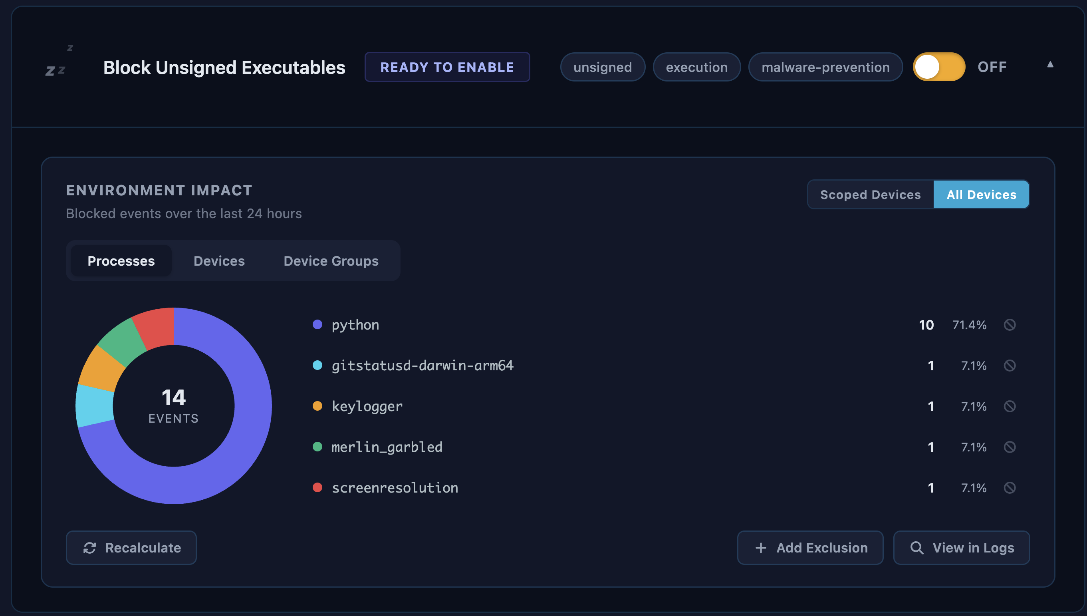Image resolution: width=1087 pixels, height=616 pixels.
Task: Click the Recalculate button
Action: [131, 547]
